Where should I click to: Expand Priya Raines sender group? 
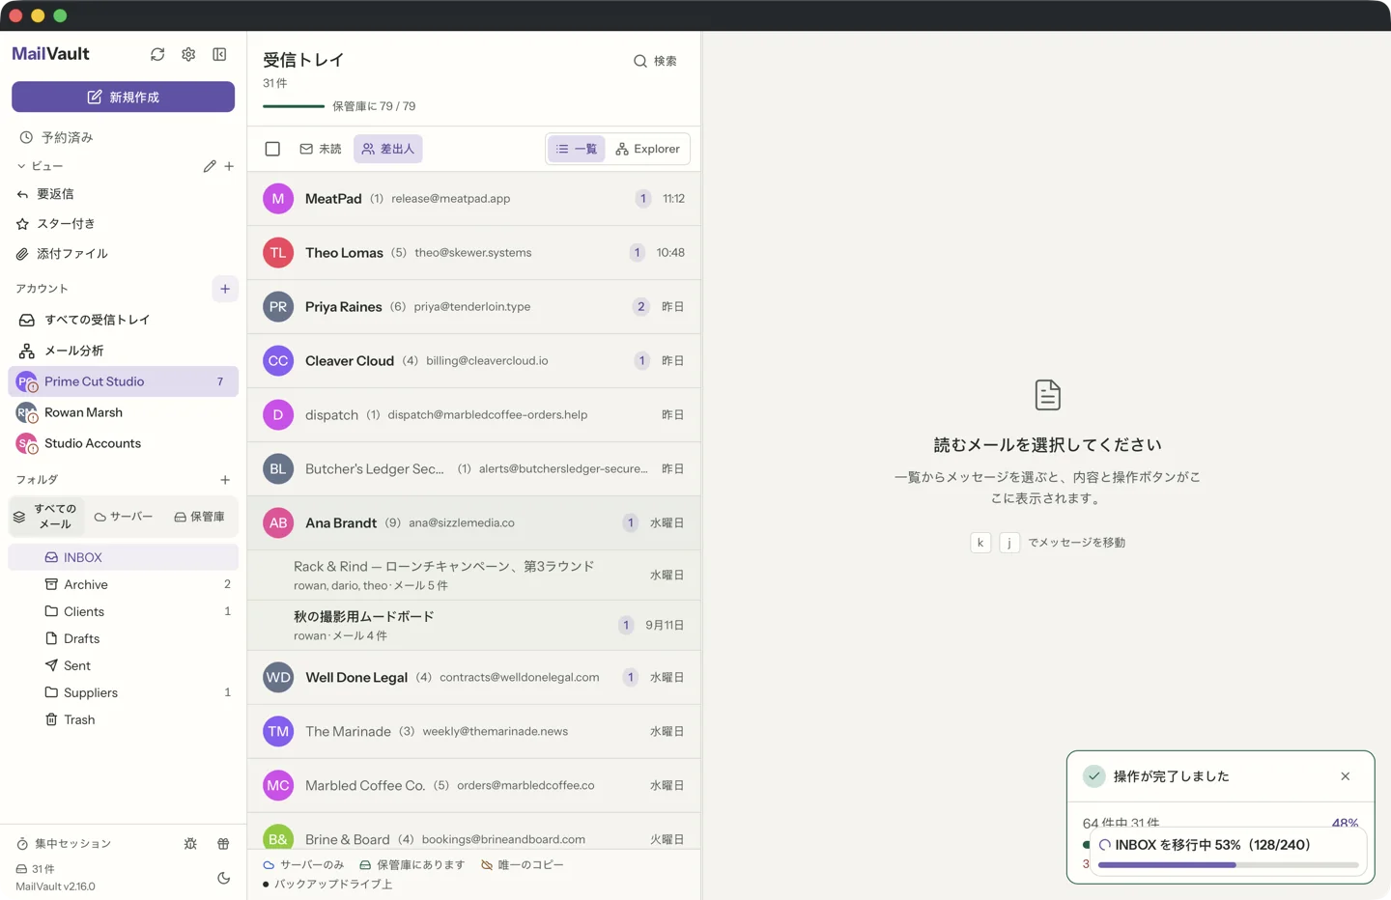[x=474, y=307]
